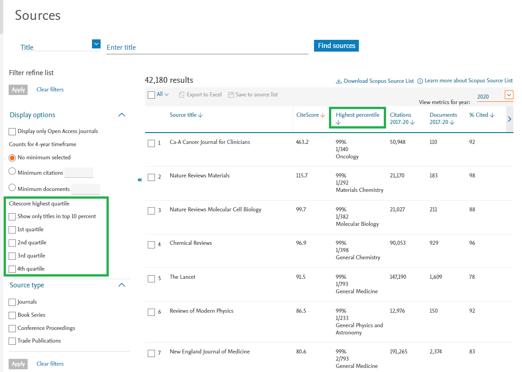
Task: Sort by Highest percentile column header
Action: [358, 115]
